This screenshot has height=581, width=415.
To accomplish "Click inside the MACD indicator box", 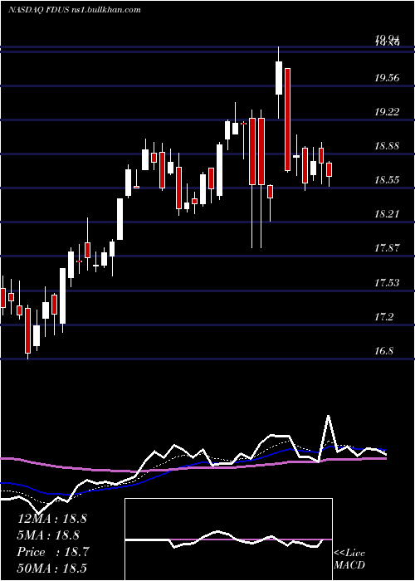I will [x=228, y=539].
